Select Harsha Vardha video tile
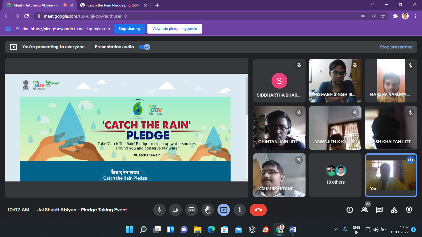Image resolution: width=422 pixels, height=237 pixels. pos(391,81)
